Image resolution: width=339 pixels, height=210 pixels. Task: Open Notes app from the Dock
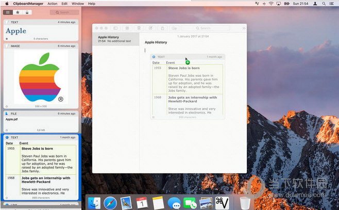pos(158,203)
